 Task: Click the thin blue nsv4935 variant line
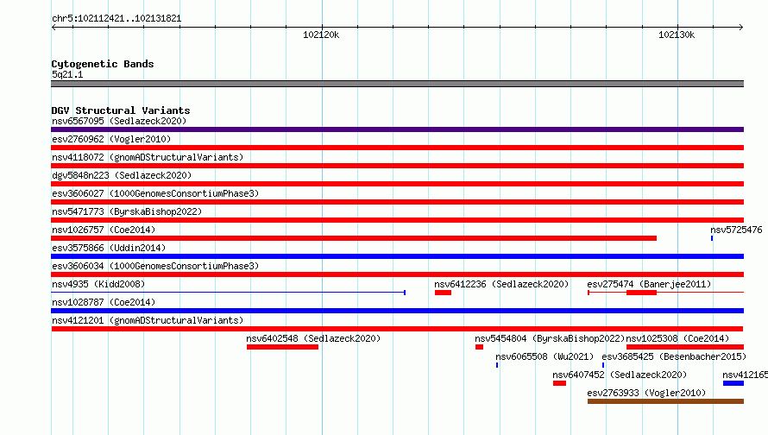click(x=229, y=293)
